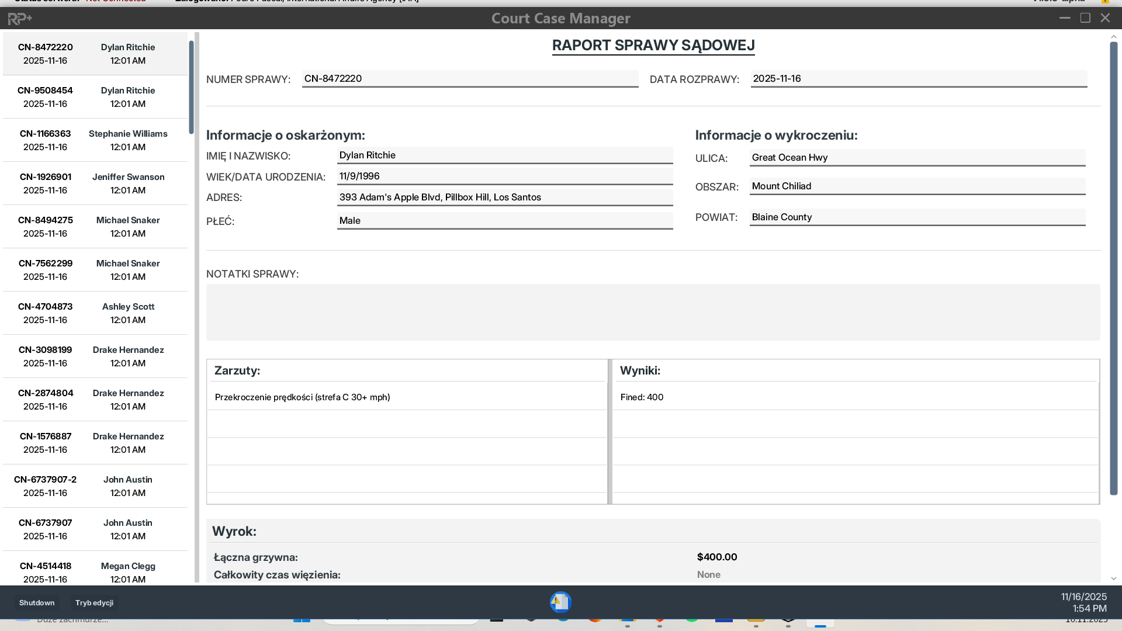Click the report panel scroll down arrow
1122x631 pixels.
click(x=1113, y=578)
